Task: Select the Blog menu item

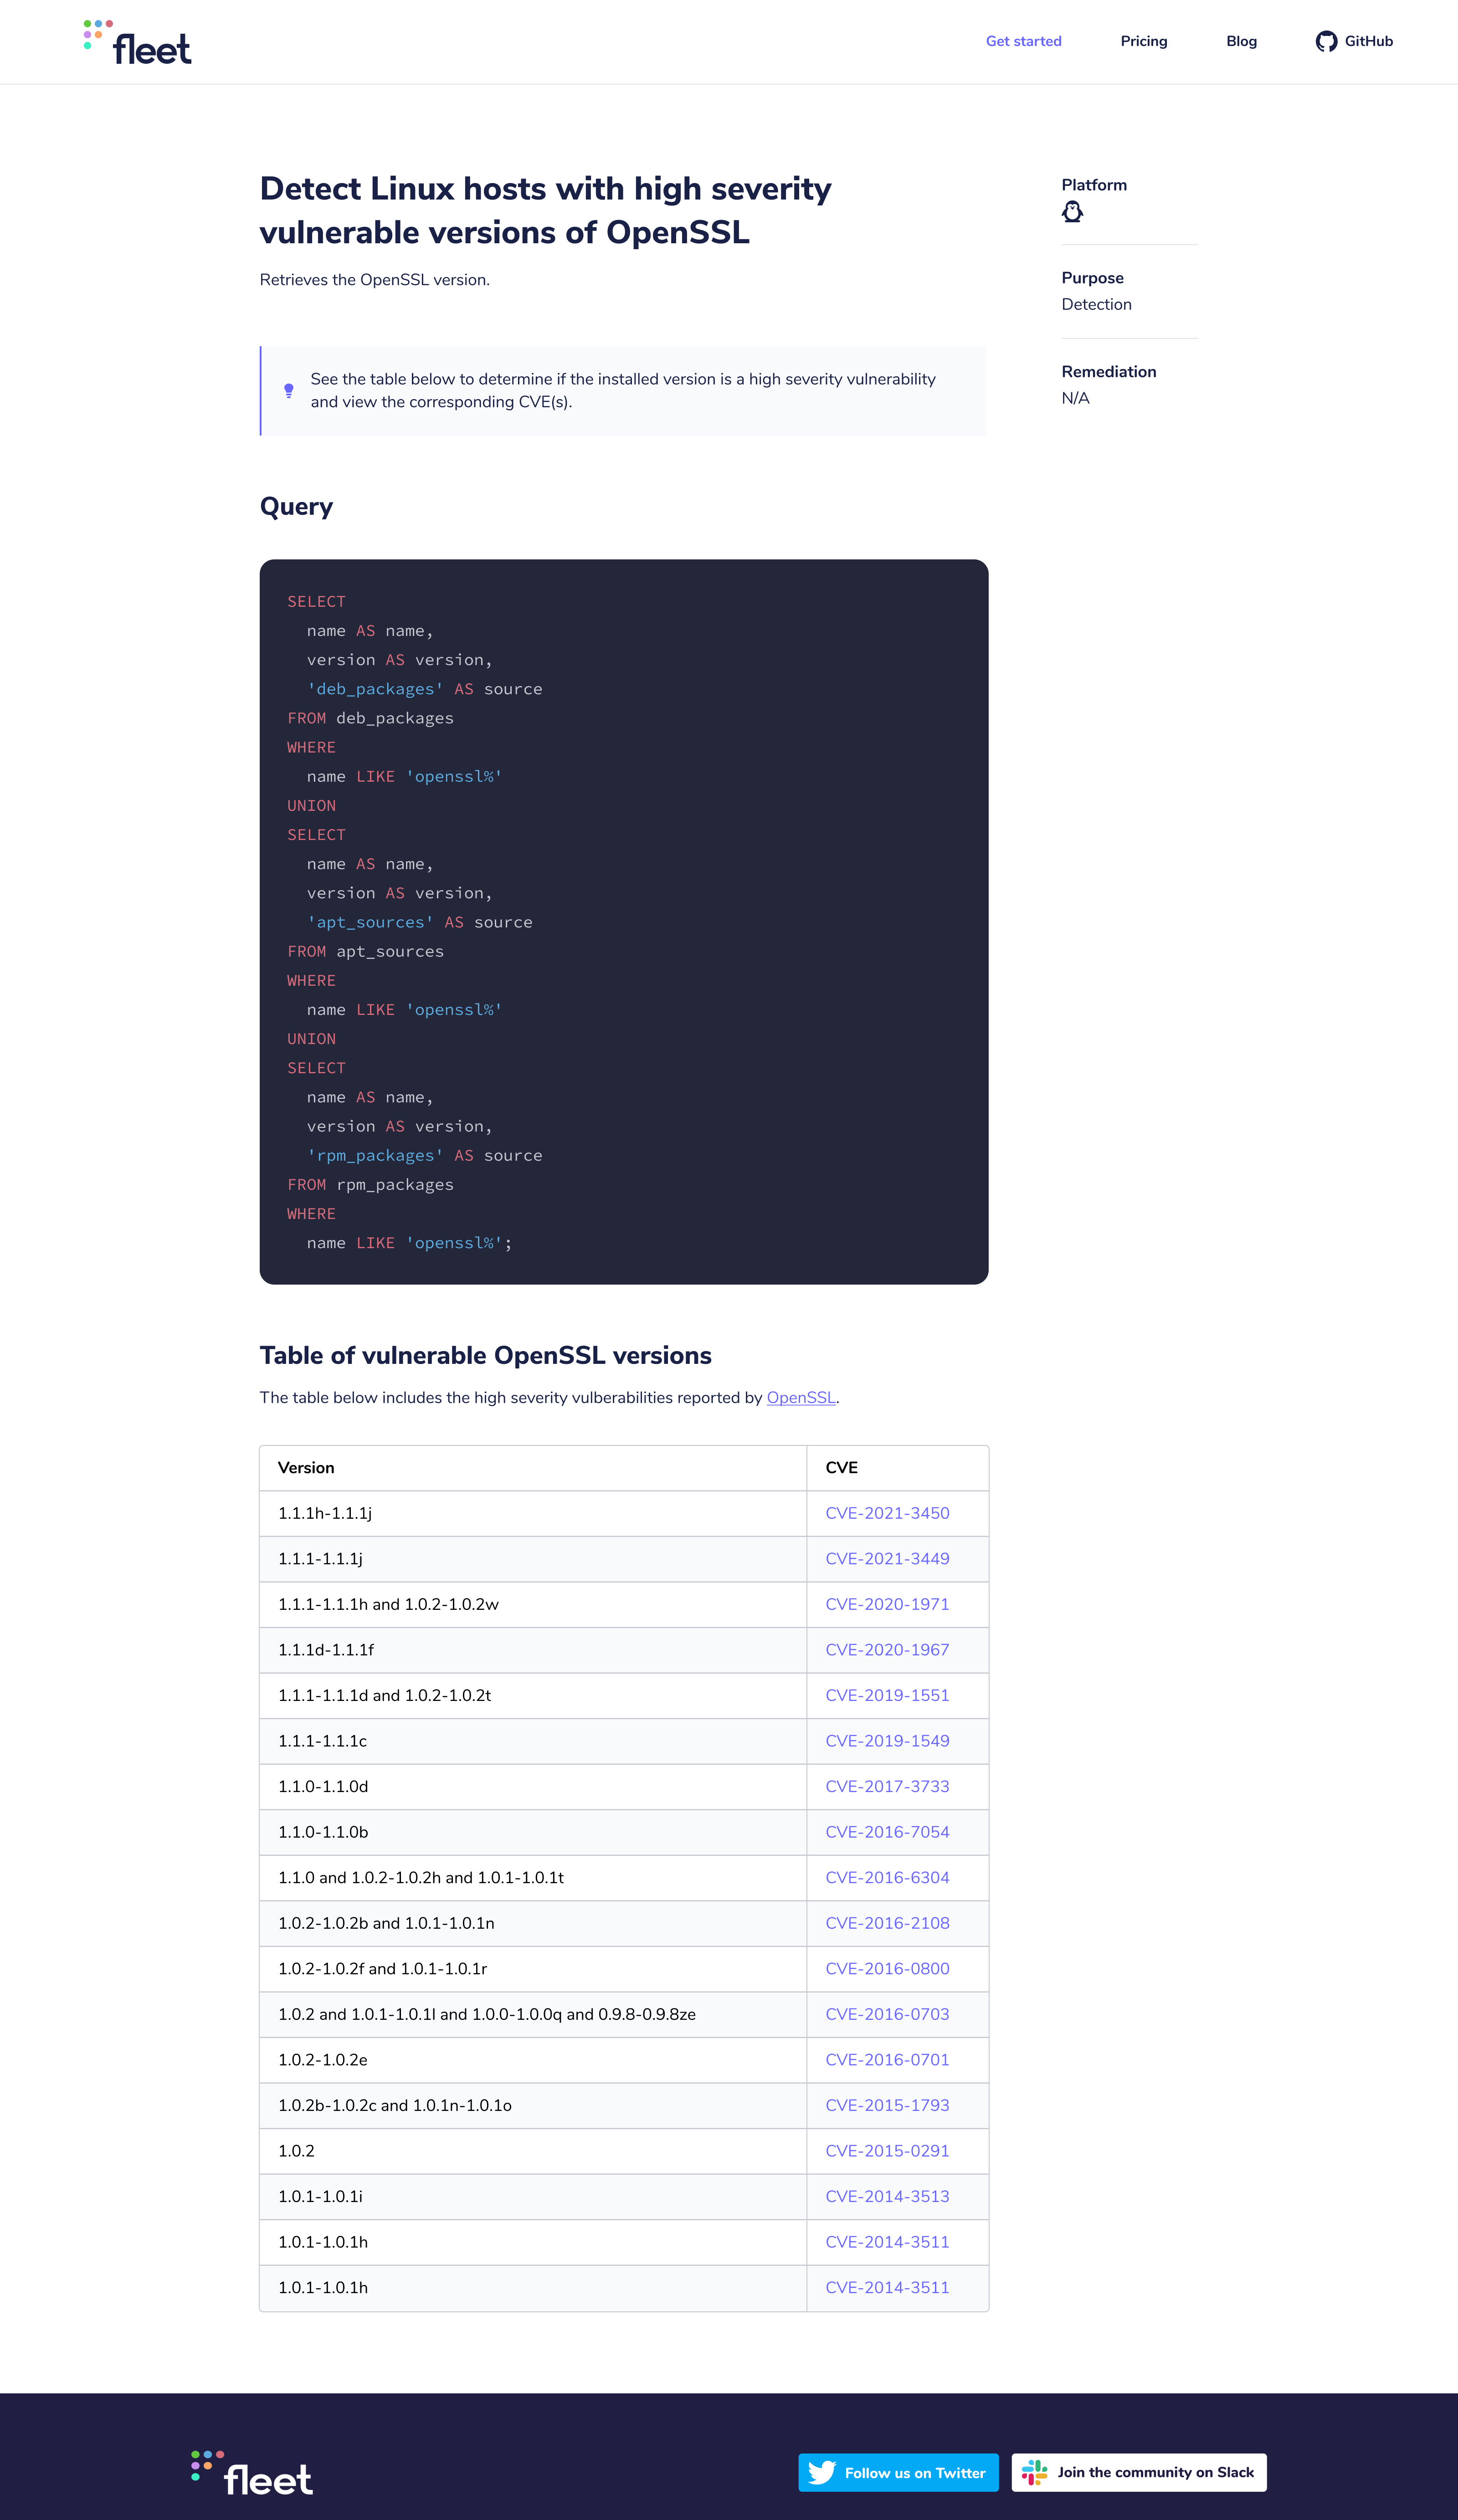Action: point(1240,41)
